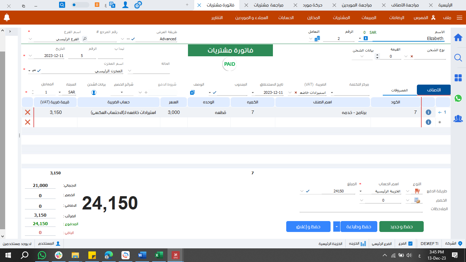Image resolution: width=466 pixels, height=262 pixels.
Task: Click the customers group icon in the sidebar
Action: point(458,118)
